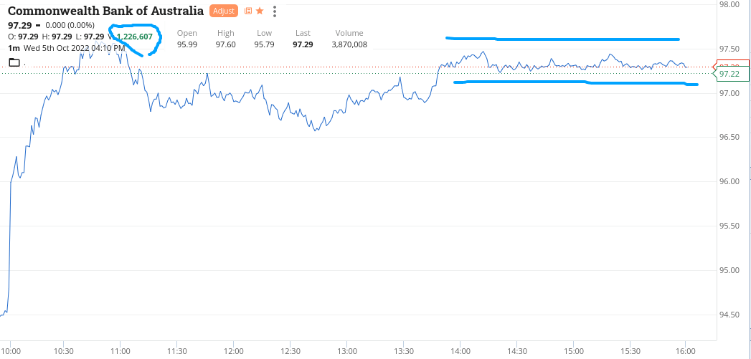Click the 96.00 price axis label
This screenshot has width=751, height=359.
(729, 181)
